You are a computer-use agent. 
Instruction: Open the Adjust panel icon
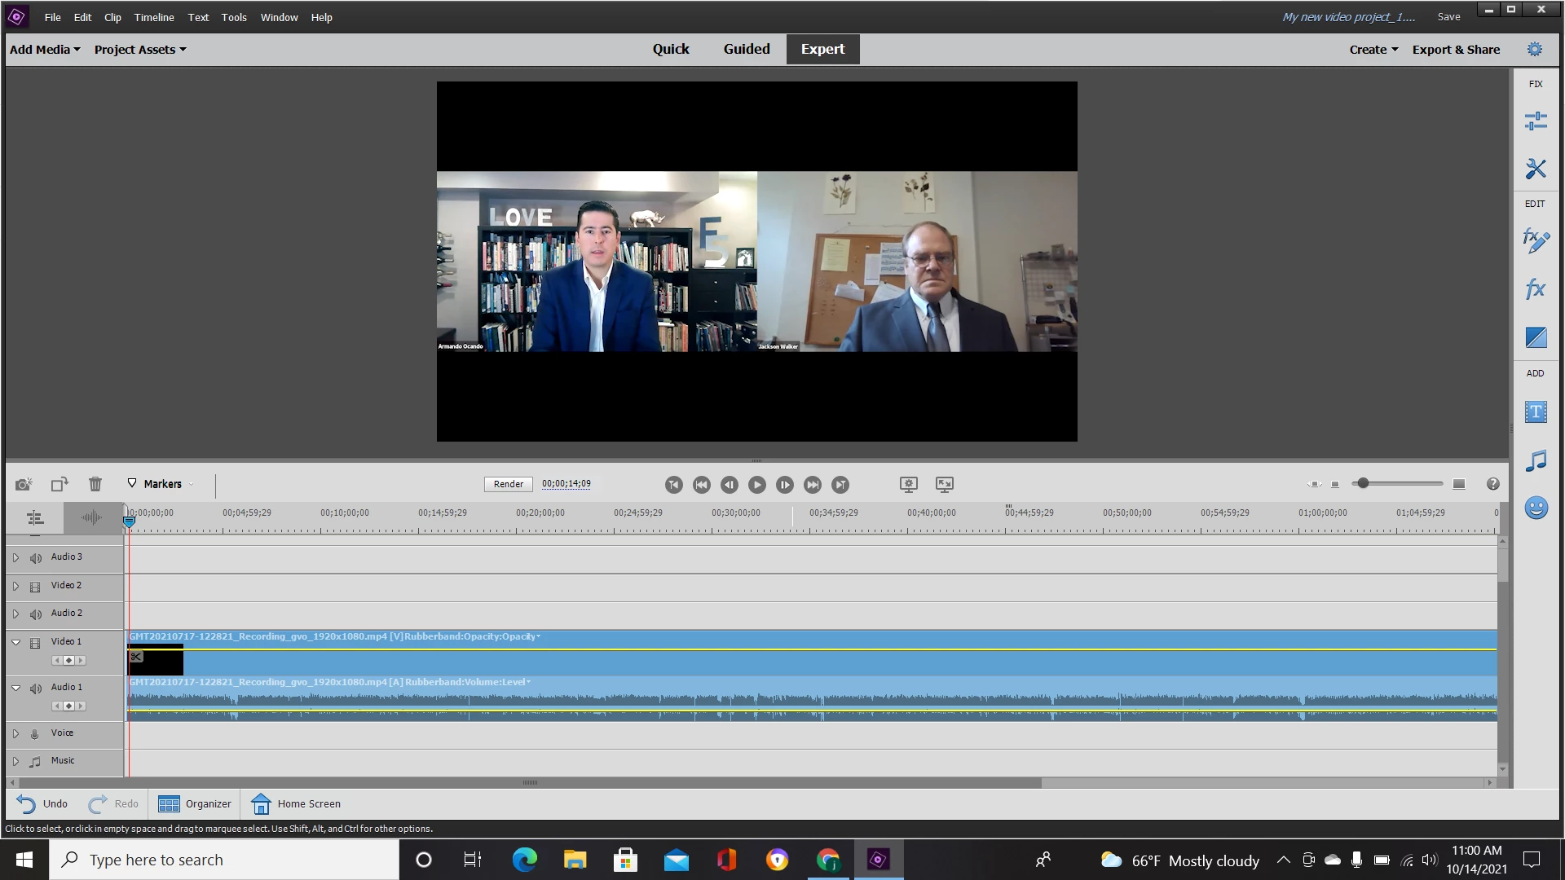click(1536, 121)
